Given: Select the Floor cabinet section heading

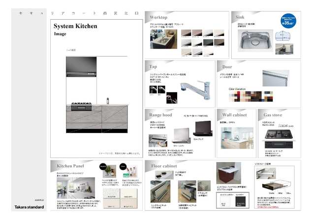Looking at the screenshot, I should pyautogui.click(x=164, y=166).
